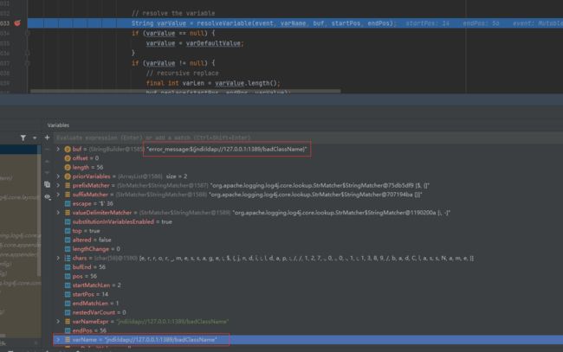Click the endPos variable icon
This screenshot has width=563, height=352.
68,330
